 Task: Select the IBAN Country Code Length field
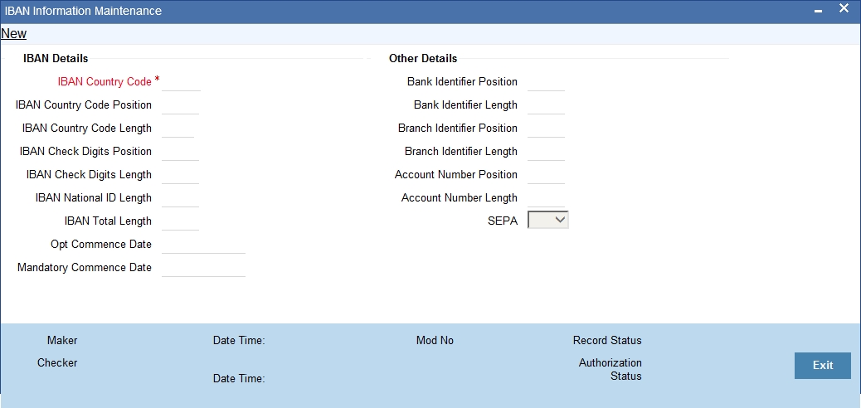click(x=178, y=128)
